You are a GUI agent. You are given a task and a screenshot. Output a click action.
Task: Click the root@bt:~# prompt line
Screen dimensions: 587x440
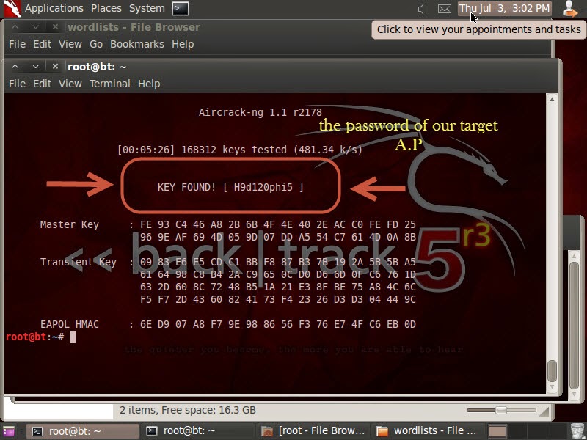[40, 337]
